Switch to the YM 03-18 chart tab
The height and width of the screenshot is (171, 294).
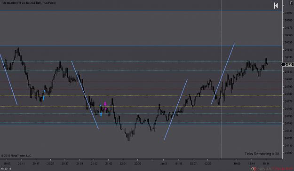(x=6, y=169)
